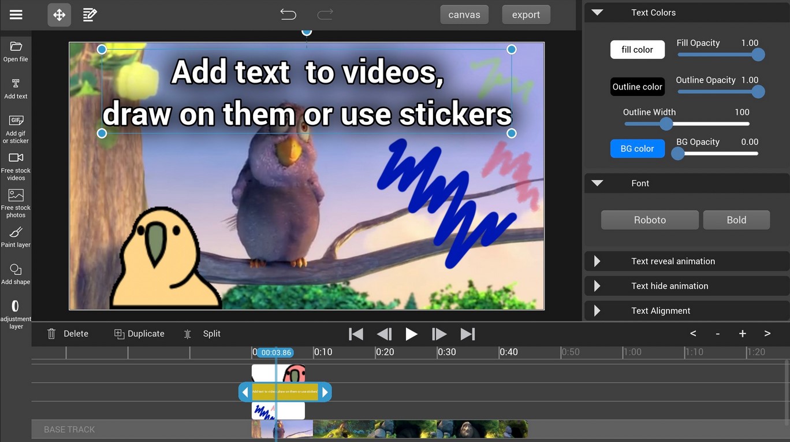The height and width of the screenshot is (442, 790).
Task: Browse free stock videos
Action: [16, 166]
